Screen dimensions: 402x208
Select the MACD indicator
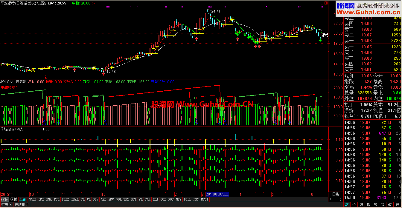[x=32, y=199]
